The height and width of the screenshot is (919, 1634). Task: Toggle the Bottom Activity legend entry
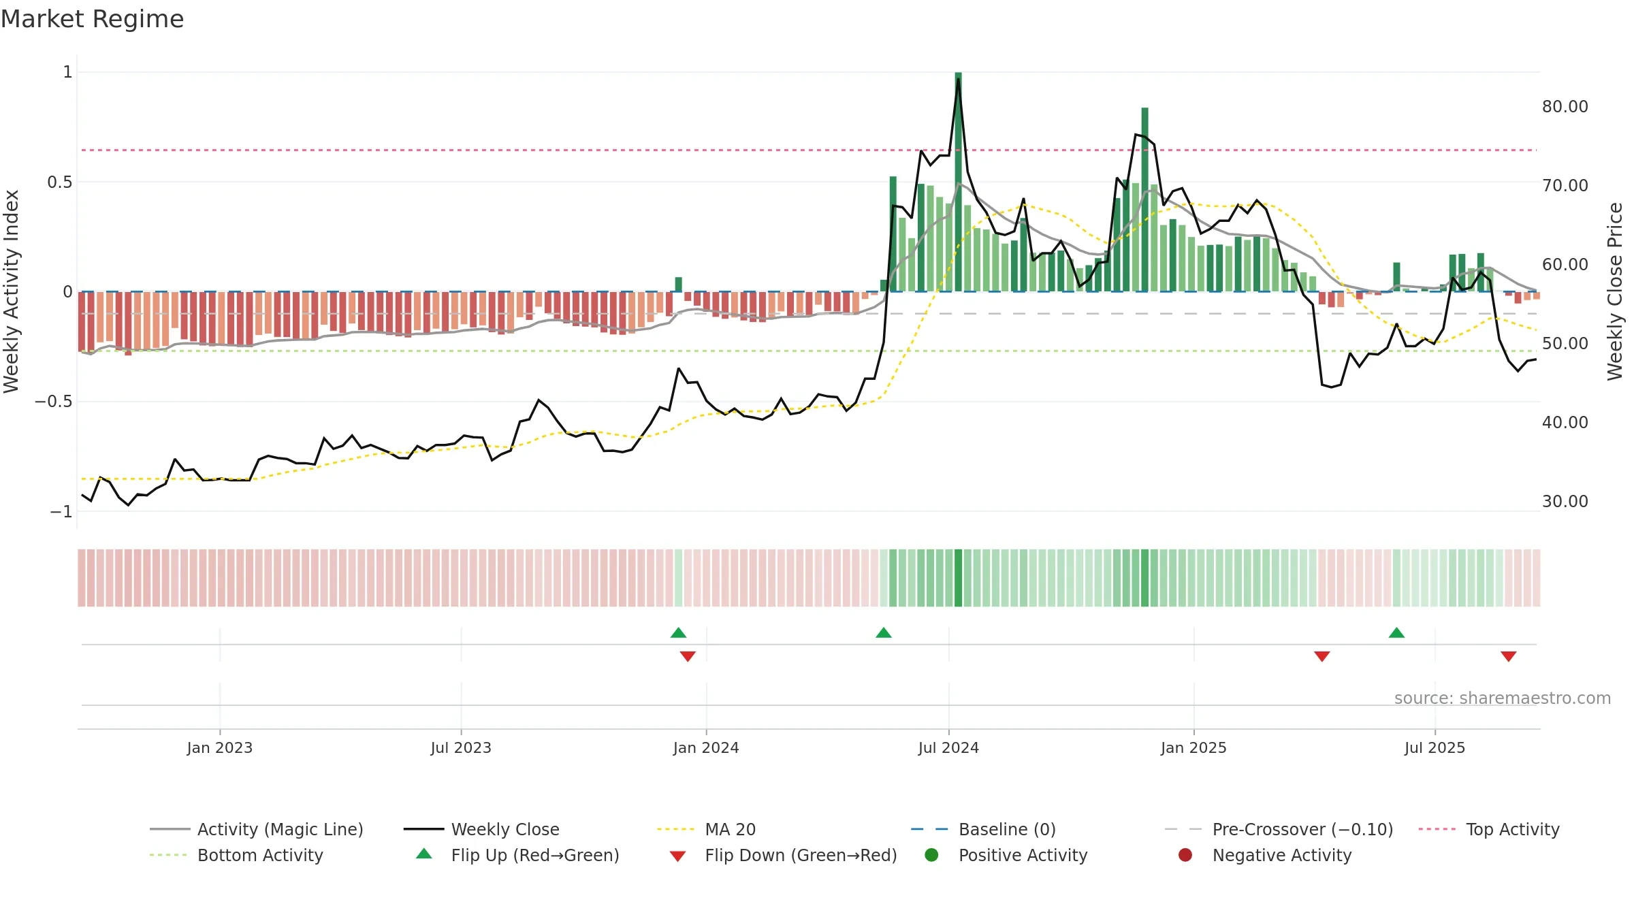[x=236, y=855]
